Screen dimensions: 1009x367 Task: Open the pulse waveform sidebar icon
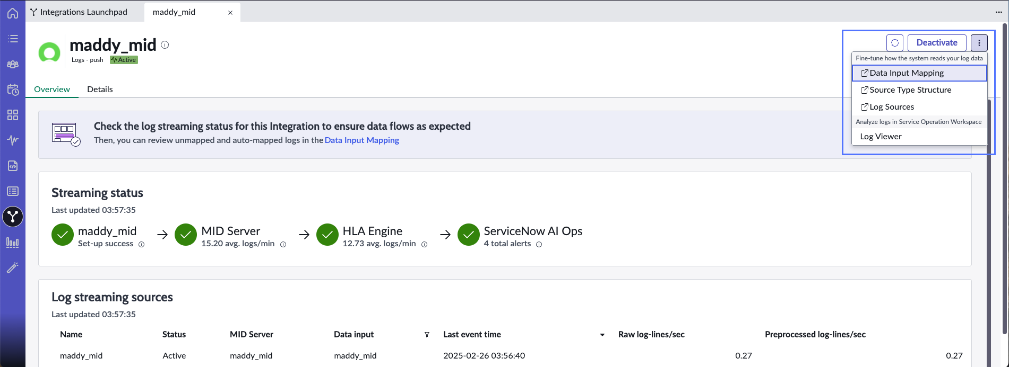[13, 140]
